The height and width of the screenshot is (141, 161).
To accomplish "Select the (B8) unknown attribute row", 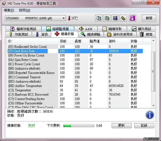I will [x=75, y=68].
